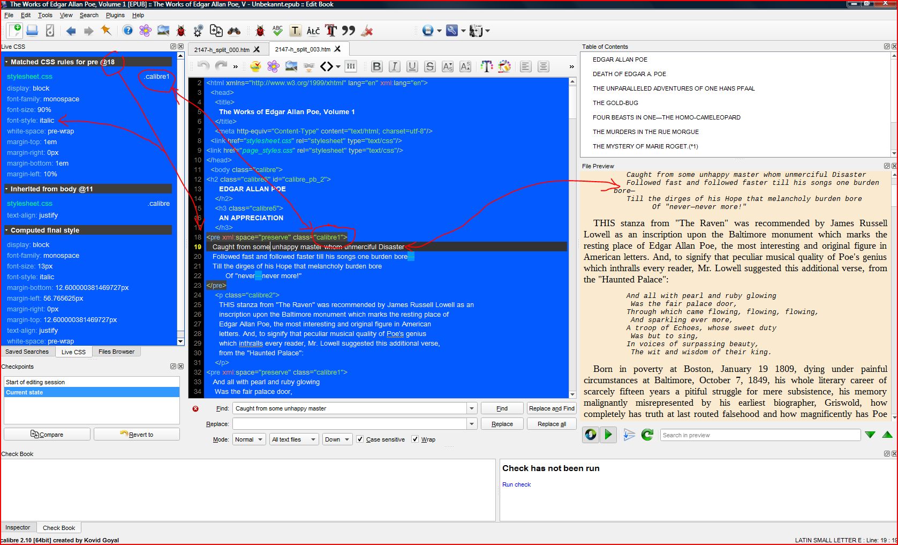Click the Search in preview field
Screen dimensions: 898x545
click(760, 435)
